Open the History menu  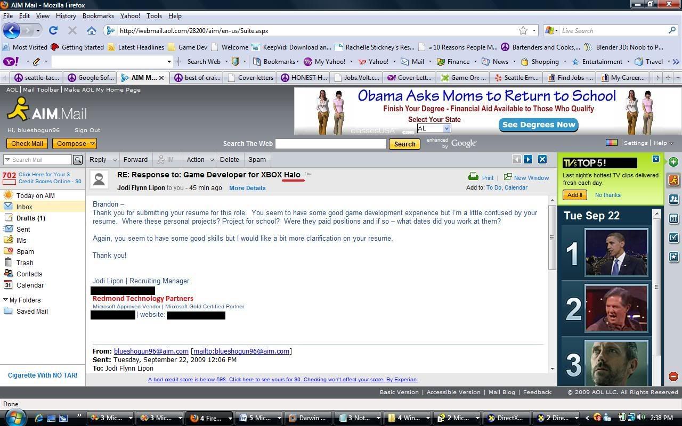point(66,16)
